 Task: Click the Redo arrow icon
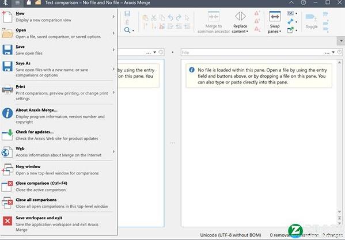click(179, 18)
